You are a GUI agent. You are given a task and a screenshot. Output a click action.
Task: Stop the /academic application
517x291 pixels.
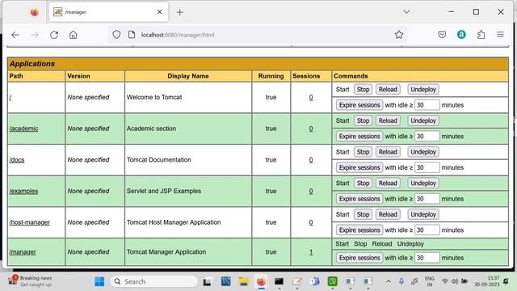pos(363,120)
